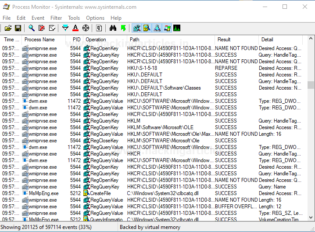Click the Process Name column header
This screenshot has height=232, width=315.
tap(44, 40)
